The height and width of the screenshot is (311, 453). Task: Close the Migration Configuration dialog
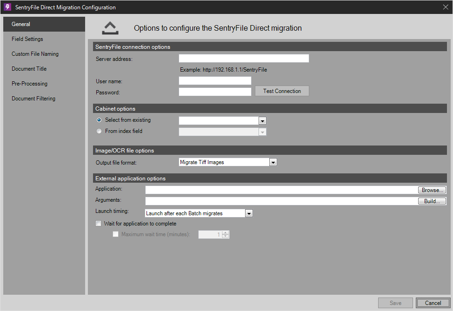click(x=446, y=7)
